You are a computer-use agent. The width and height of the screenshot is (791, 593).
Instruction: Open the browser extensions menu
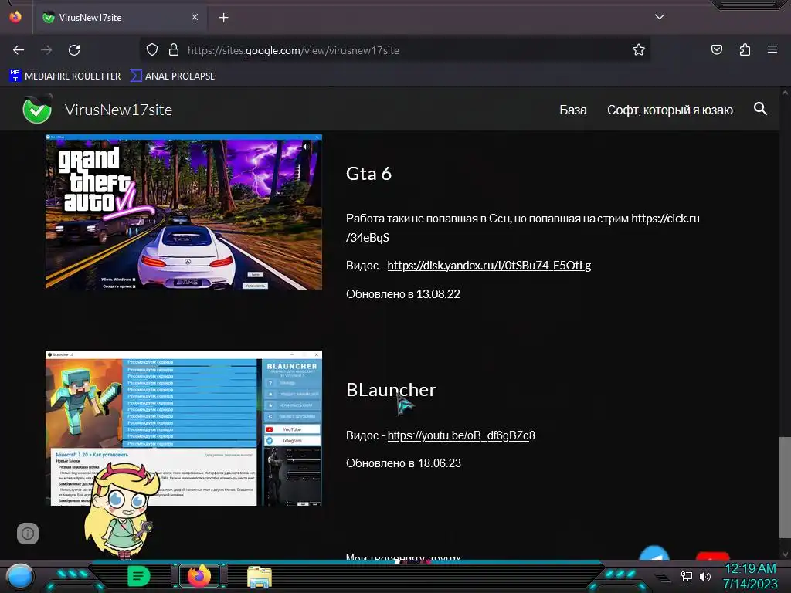click(745, 49)
